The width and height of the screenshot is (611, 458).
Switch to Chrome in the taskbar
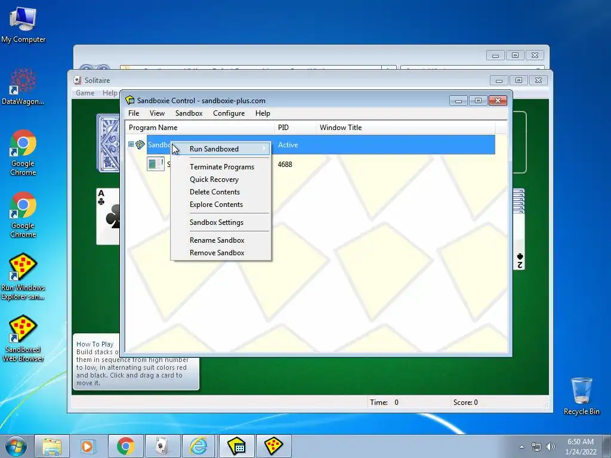click(x=125, y=446)
